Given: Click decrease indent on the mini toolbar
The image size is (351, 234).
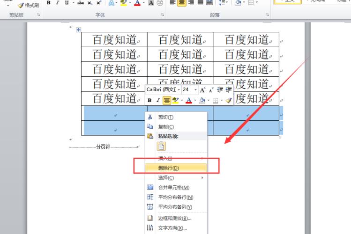Looking at the screenshot, I should pos(220,89).
